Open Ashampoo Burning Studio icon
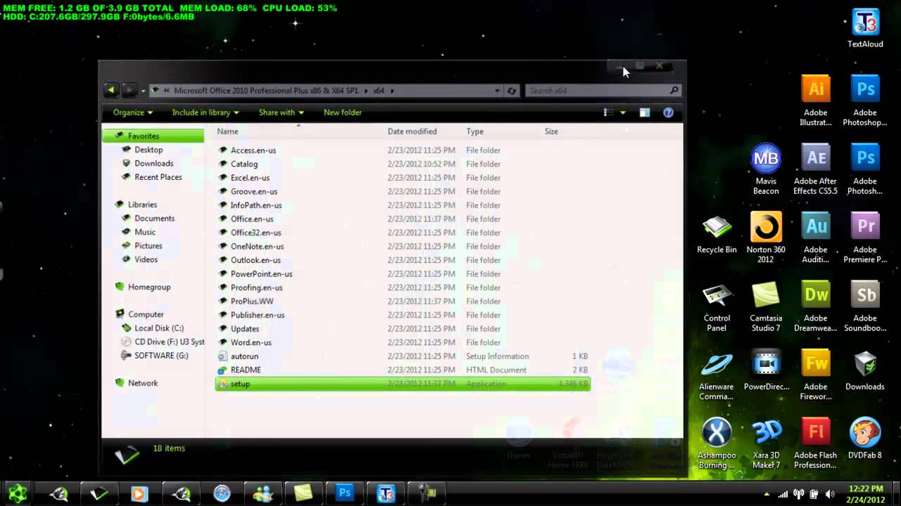Screen dimensions: 901x506 point(717,444)
